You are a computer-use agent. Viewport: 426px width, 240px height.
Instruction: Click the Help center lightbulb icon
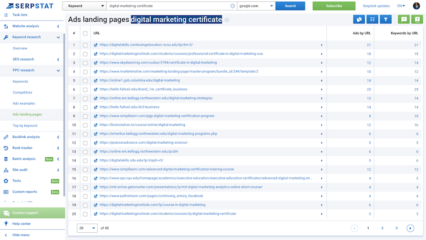6,224
